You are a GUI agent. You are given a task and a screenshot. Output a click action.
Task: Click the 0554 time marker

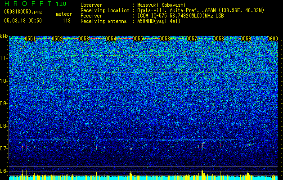[x=111, y=39]
